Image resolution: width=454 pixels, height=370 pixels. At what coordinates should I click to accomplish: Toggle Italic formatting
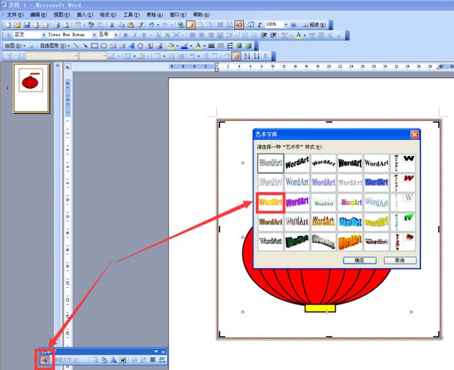coord(134,35)
